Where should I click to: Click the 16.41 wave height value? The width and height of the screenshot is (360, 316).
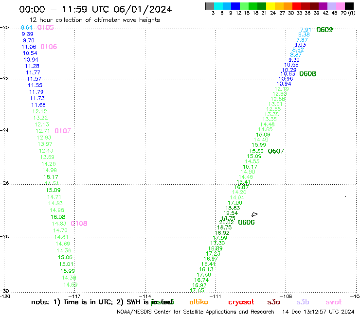pyautogui.click(x=209, y=264)
